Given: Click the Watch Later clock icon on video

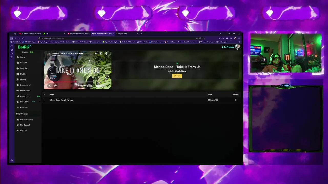Looking at the screenshot, I should [55, 86].
